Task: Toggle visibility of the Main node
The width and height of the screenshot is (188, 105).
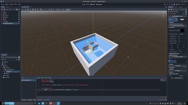Action: 19,12
